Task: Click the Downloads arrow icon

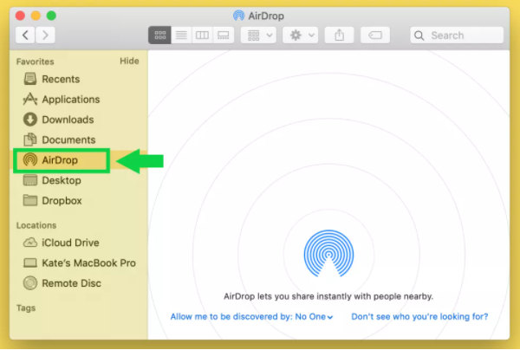Action: pyautogui.click(x=30, y=120)
